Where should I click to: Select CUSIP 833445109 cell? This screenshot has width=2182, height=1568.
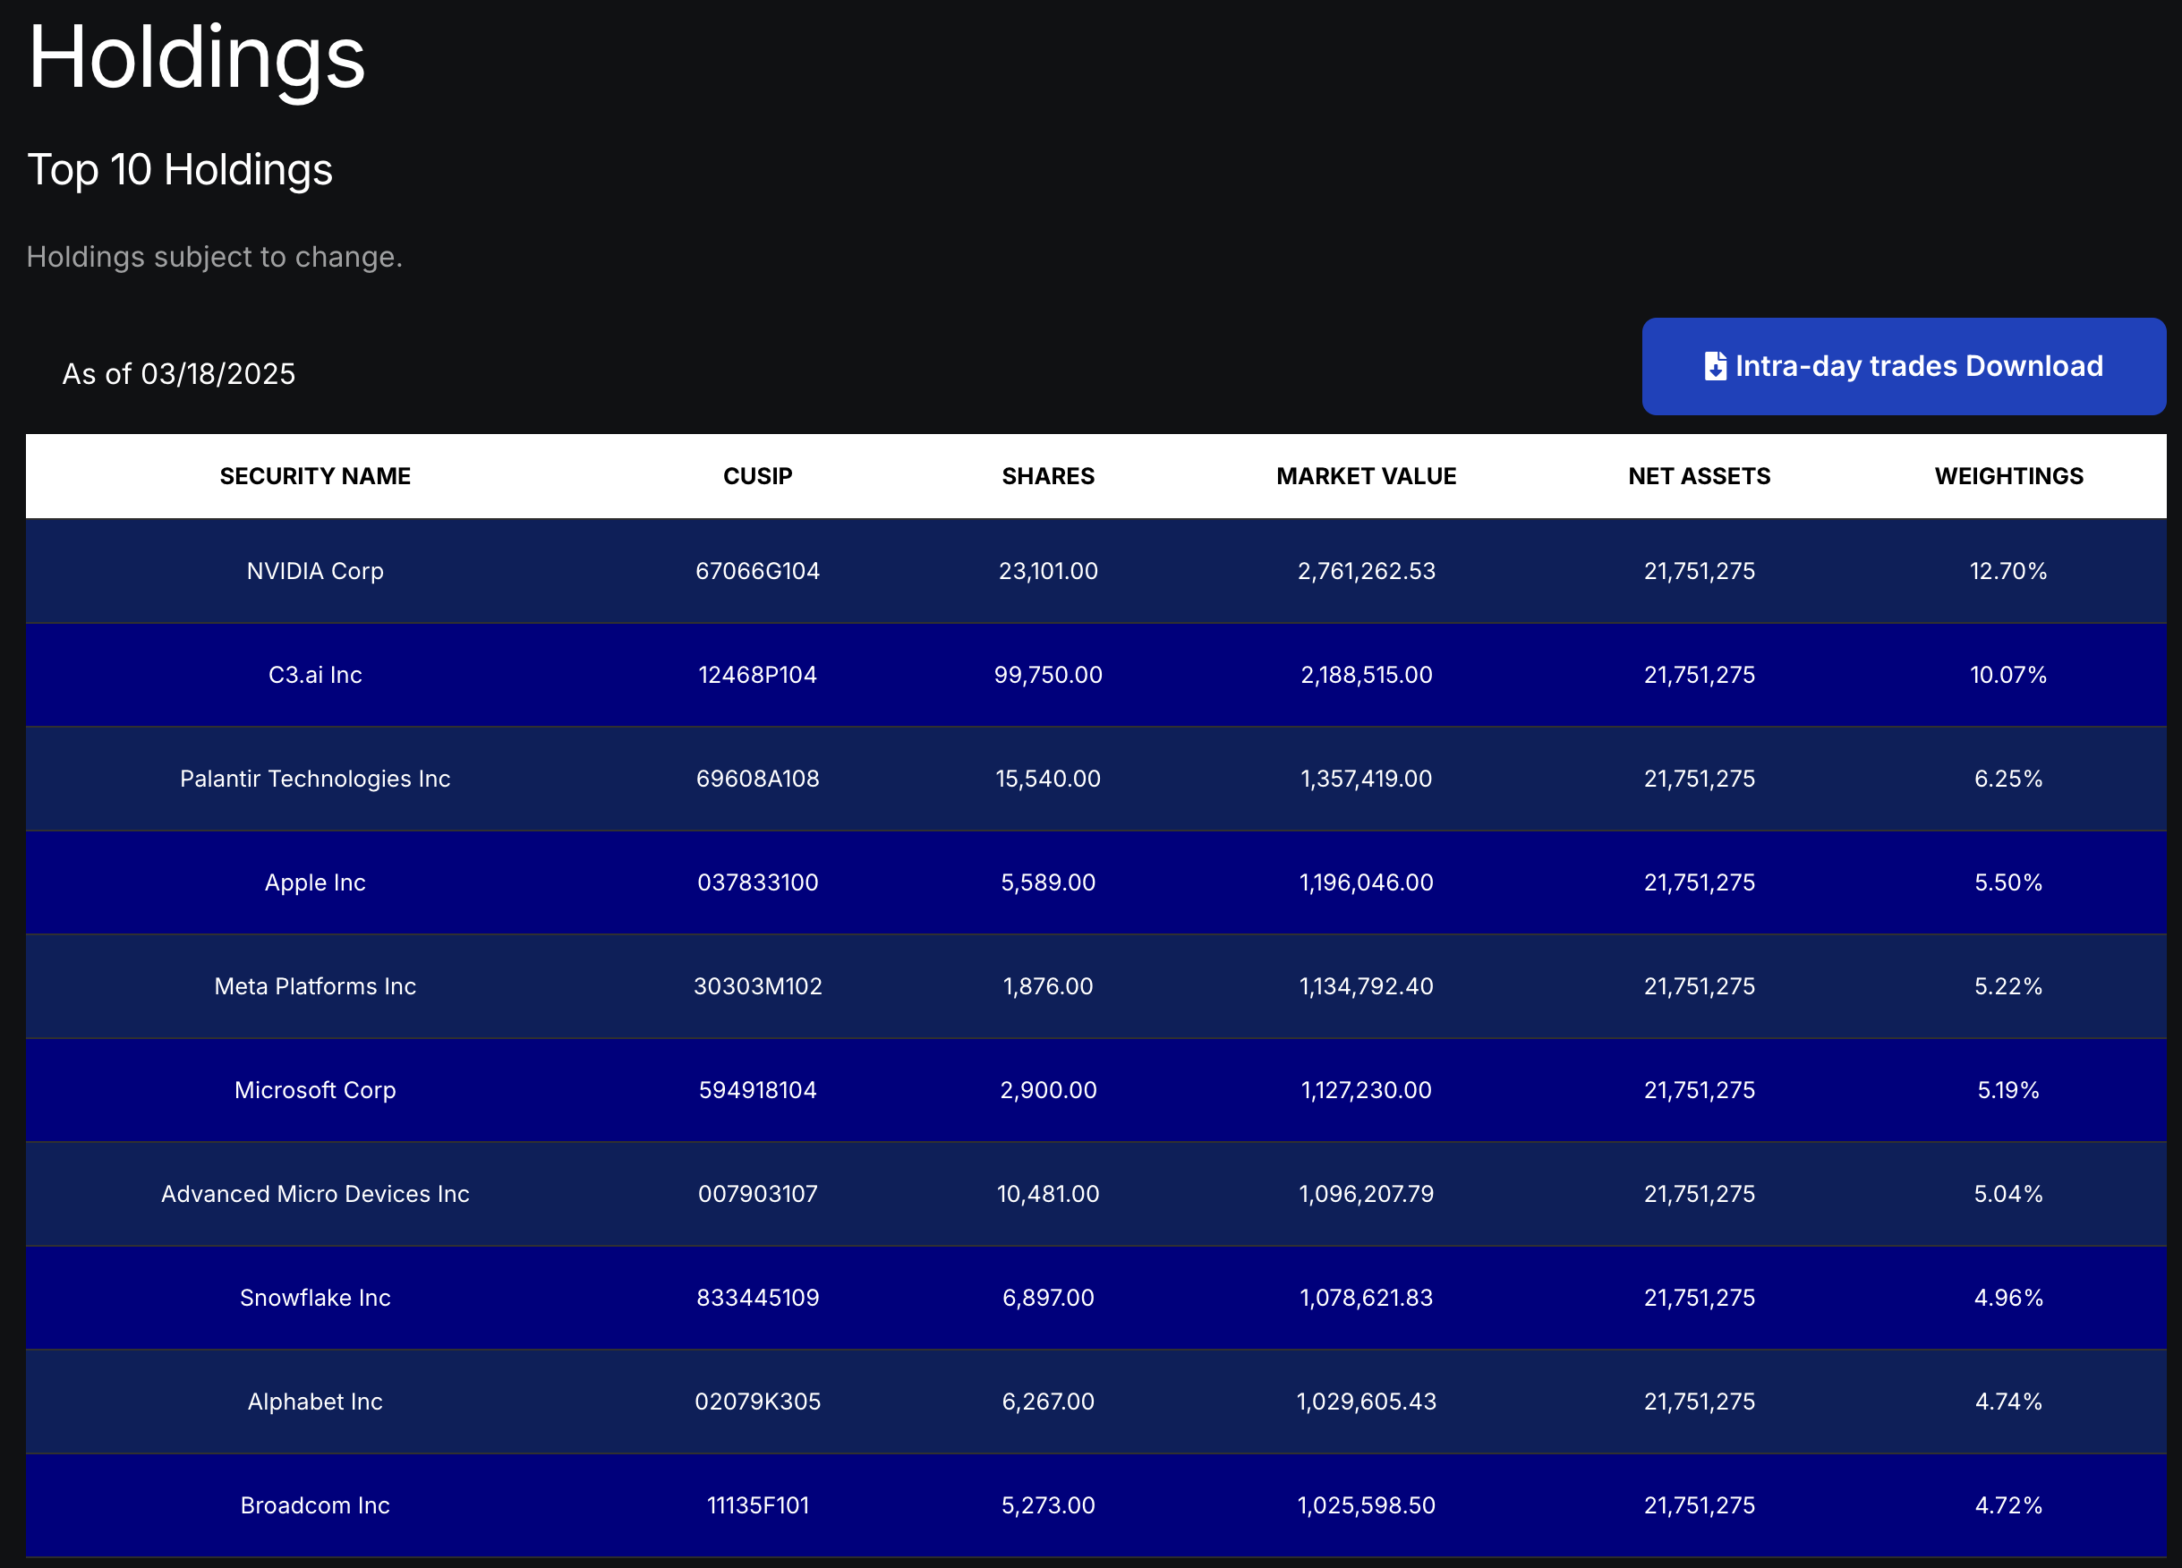coord(757,1299)
